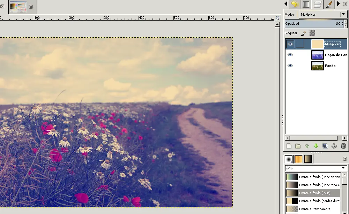The width and height of the screenshot is (349, 214).
Task: Anchor the floating layer
Action: [334, 146]
